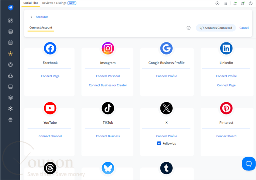Screen dimensions: 256x180
Task: Open the posts panel icon in sidebar
Action: [11, 32]
